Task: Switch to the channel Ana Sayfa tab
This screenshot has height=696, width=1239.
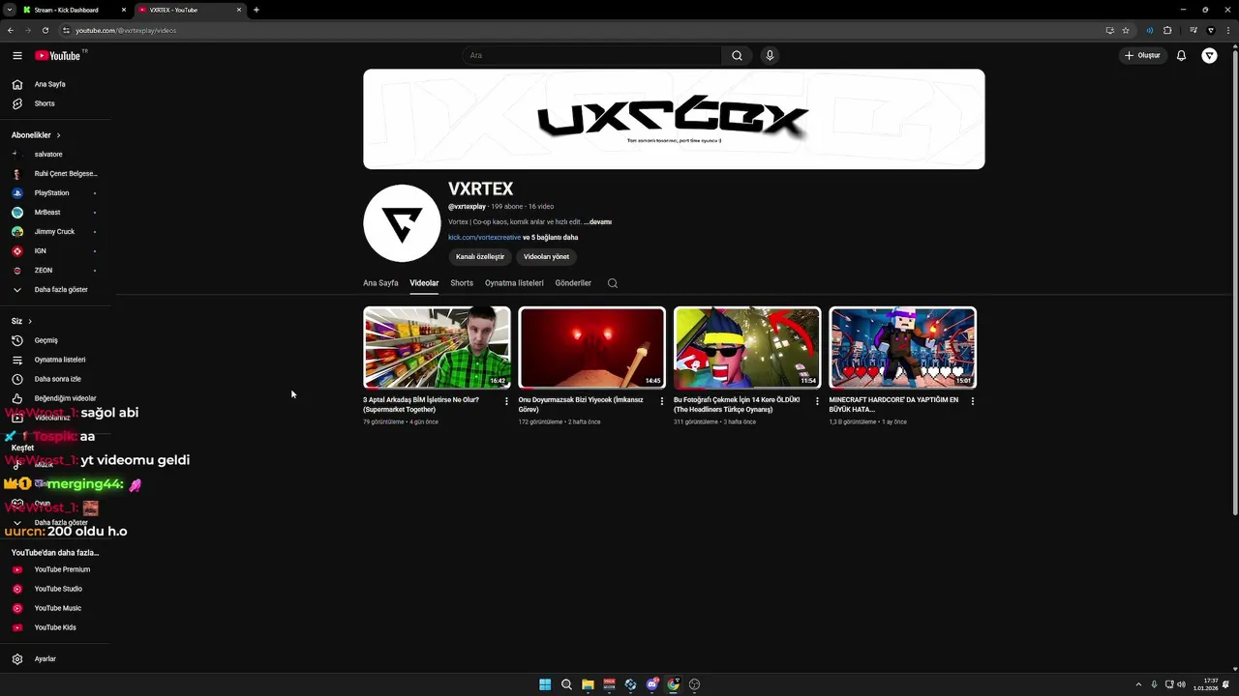Action: pyautogui.click(x=380, y=283)
